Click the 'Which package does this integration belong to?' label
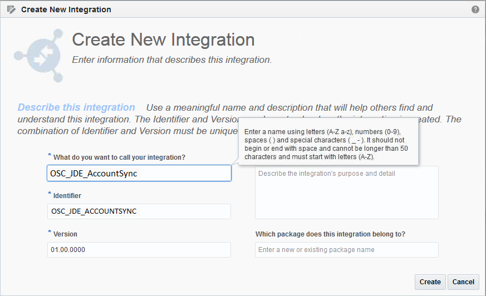486x296 pixels. (x=330, y=234)
